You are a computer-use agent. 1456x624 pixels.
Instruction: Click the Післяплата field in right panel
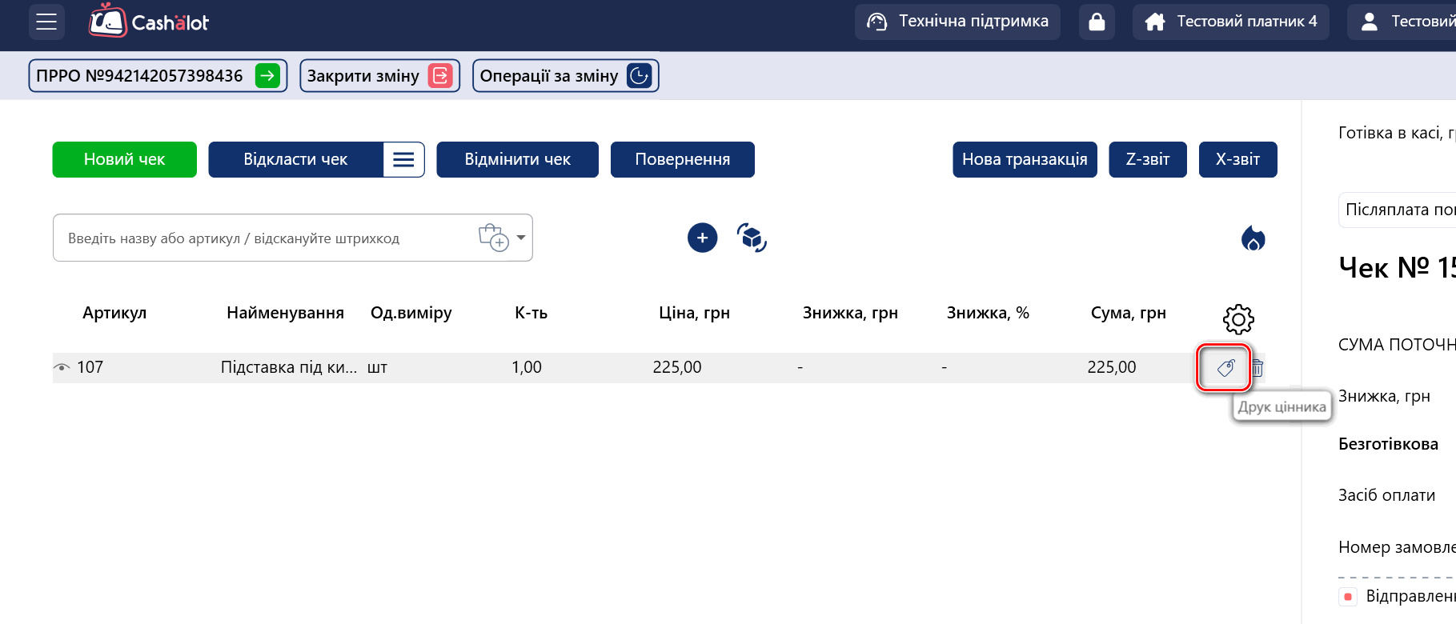1398,210
